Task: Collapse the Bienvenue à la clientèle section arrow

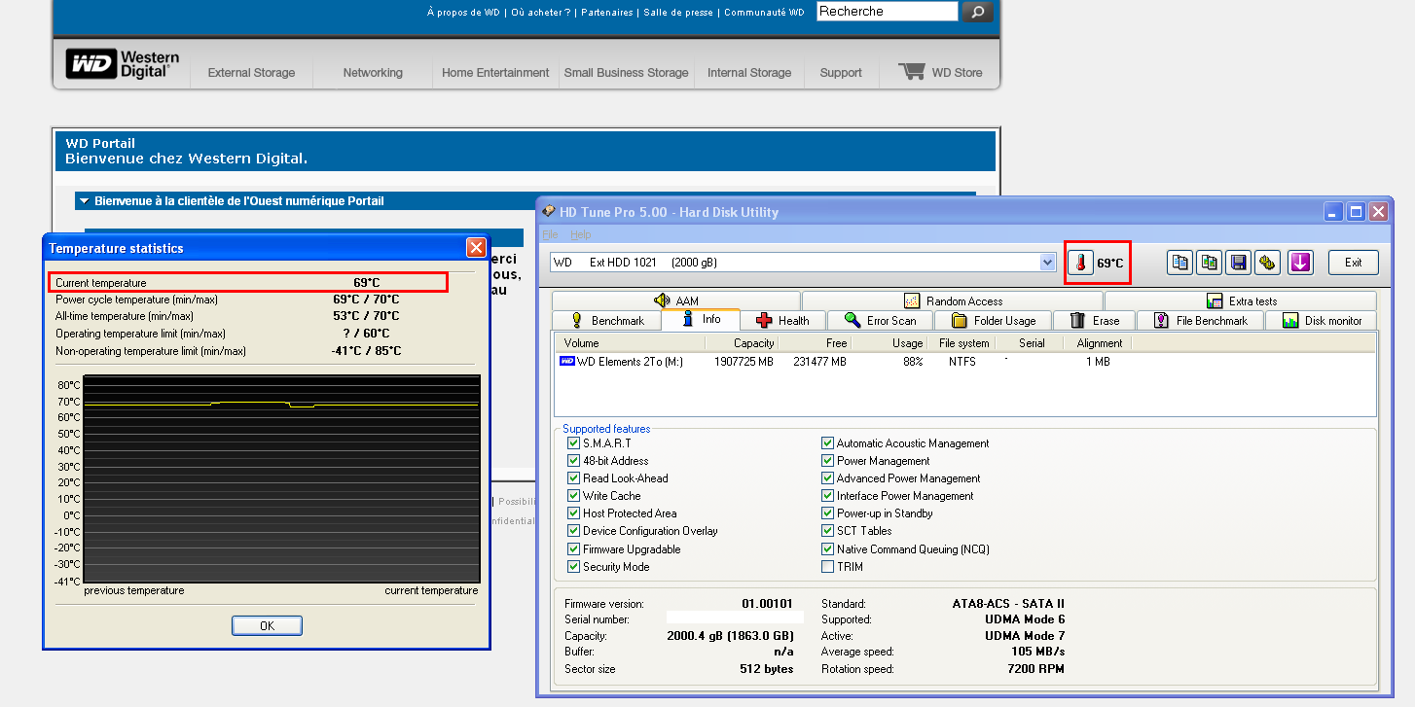Action: 85,201
